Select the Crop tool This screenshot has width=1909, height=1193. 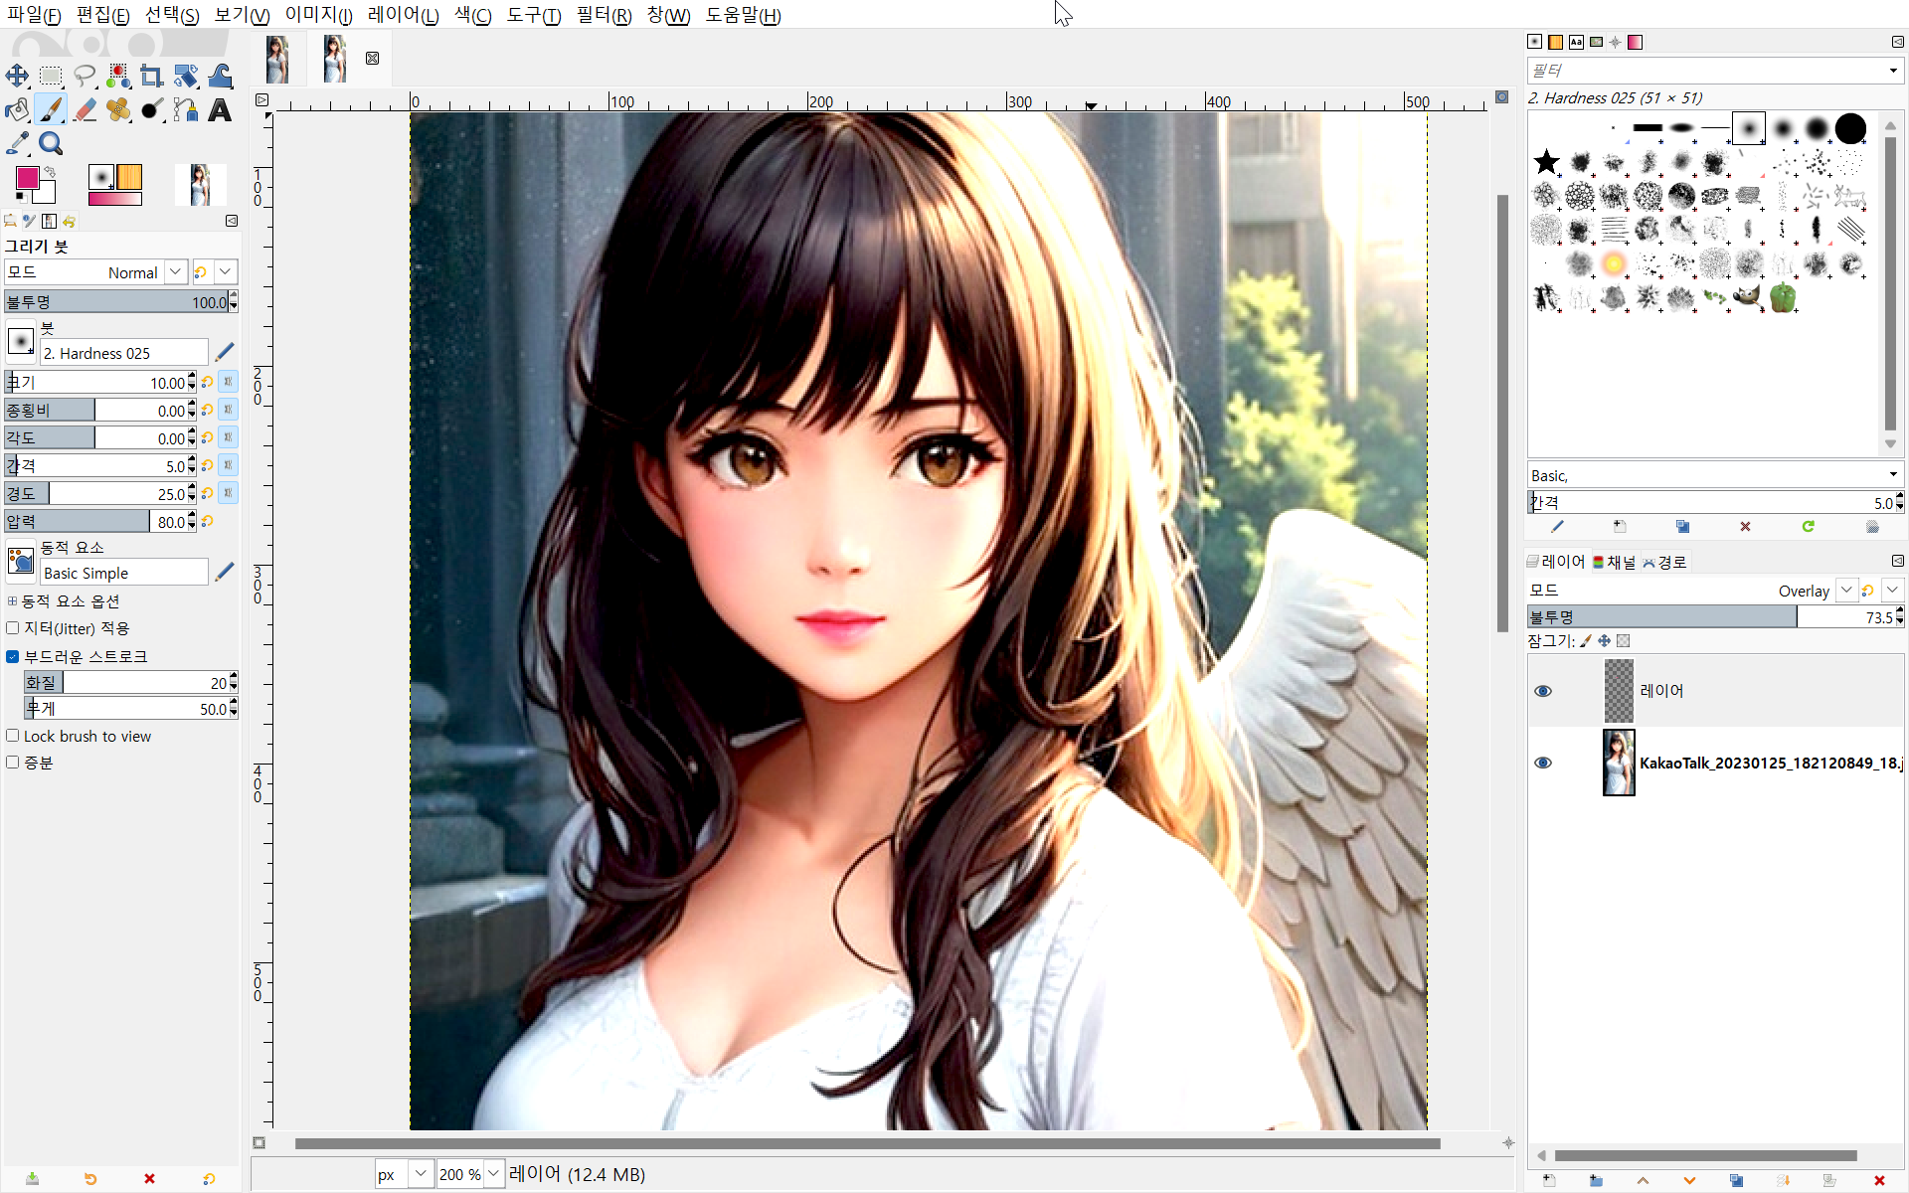tap(151, 76)
